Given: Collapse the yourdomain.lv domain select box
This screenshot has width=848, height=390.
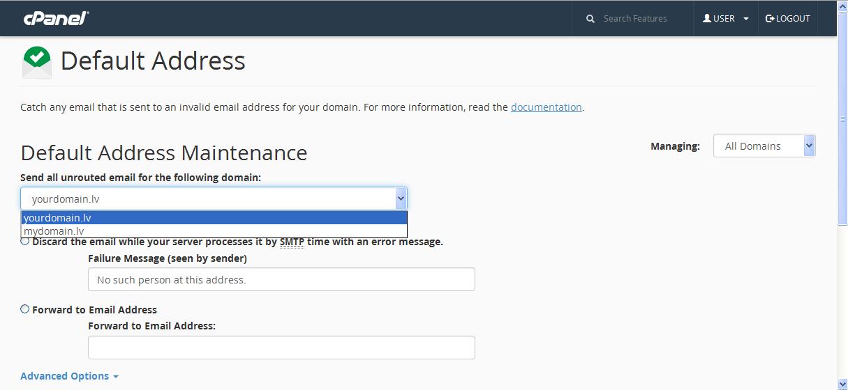Looking at the screenshot, I should 214,198.
